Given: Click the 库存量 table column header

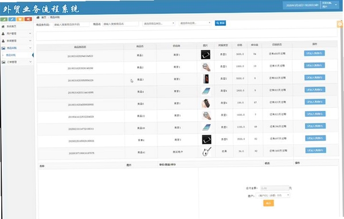Looking at the screenshot, I should coord(255,45).
